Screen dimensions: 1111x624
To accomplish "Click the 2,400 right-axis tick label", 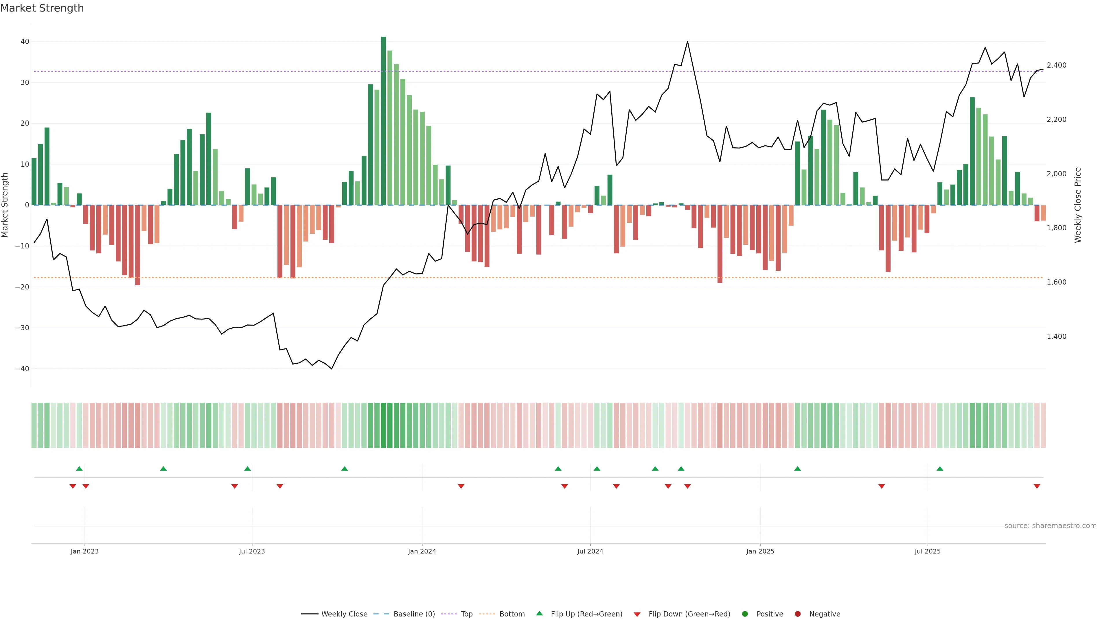I will pyautogui.click(x=1056, y=66).
